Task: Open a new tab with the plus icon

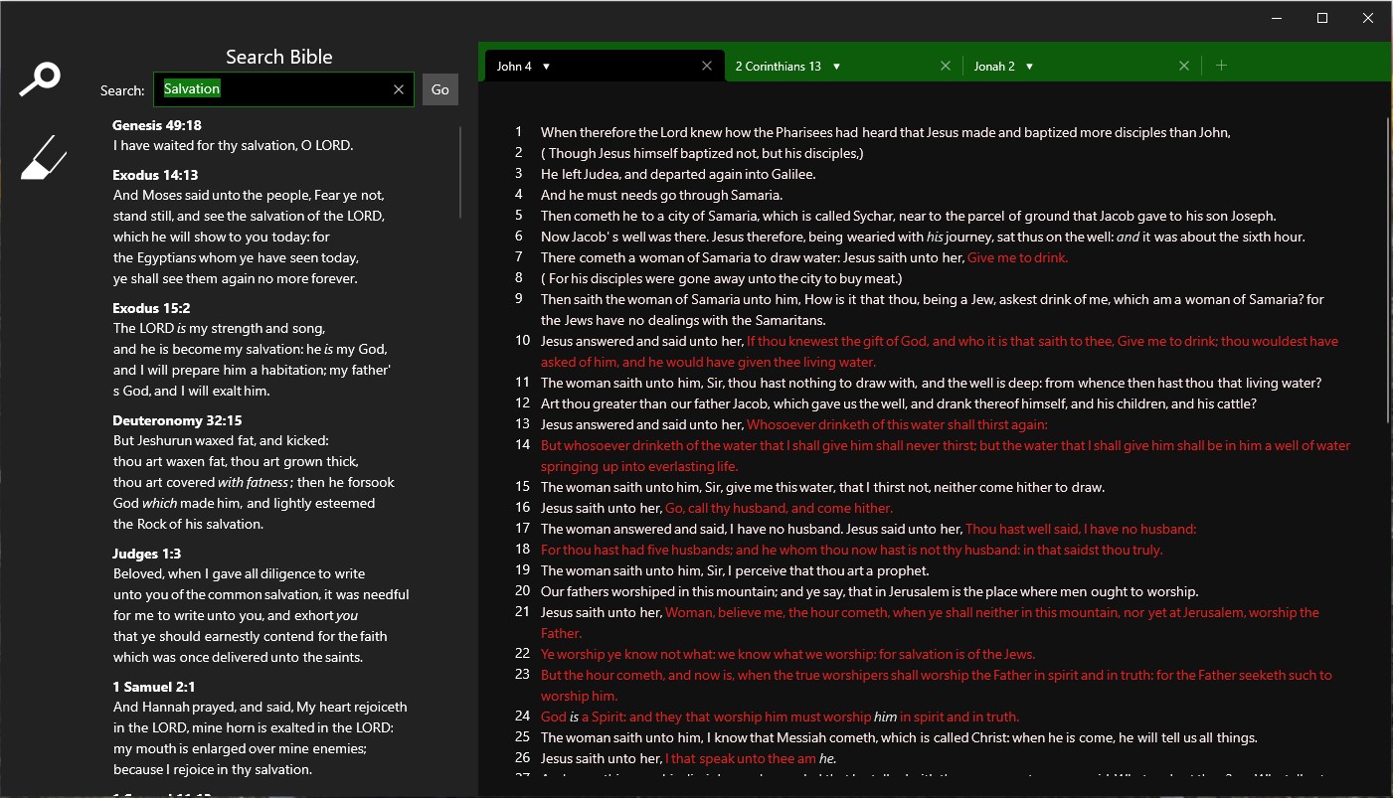Action: coord(1221,64)
